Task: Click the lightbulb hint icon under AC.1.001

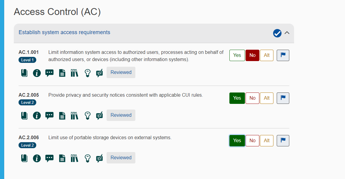Action: [x=87, y=73]
